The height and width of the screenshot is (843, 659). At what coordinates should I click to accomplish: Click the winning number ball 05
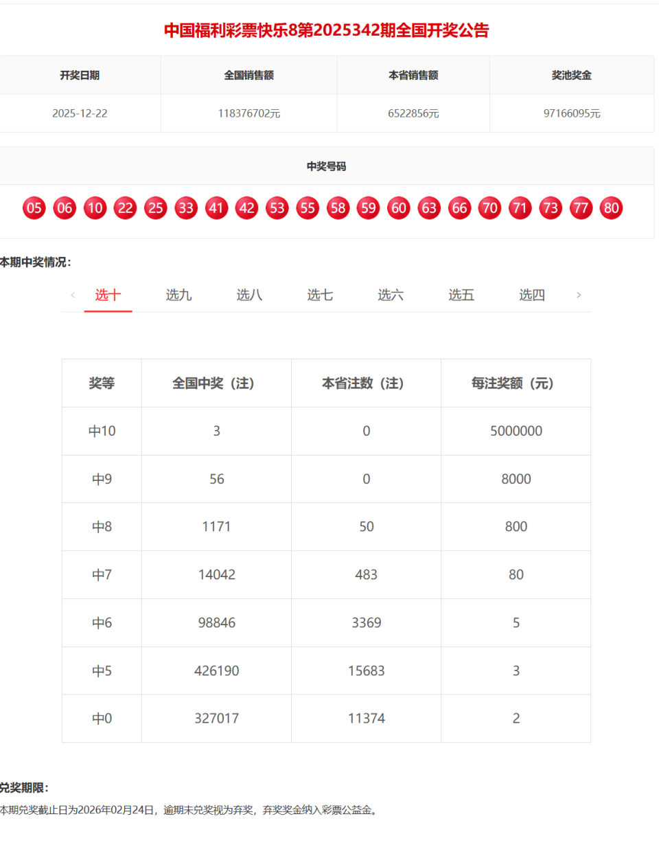click(34, 207)
